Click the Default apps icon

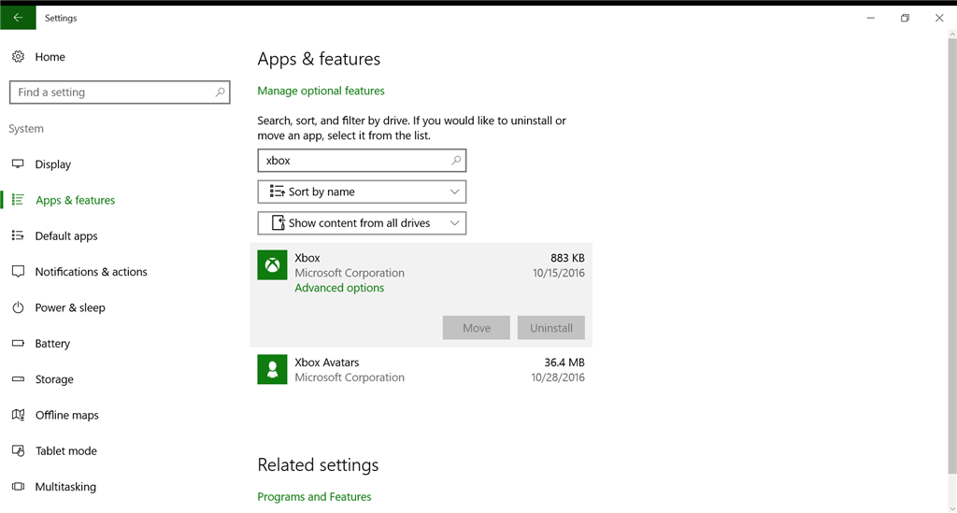(19, 235)
